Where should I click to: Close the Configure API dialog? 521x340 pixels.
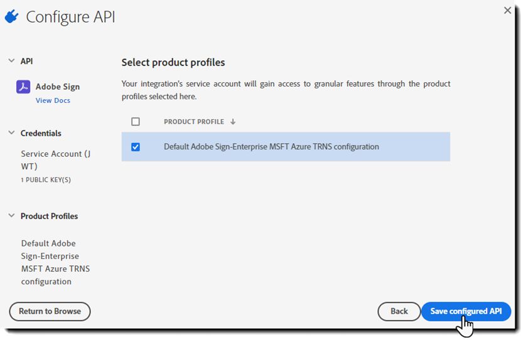507,10
